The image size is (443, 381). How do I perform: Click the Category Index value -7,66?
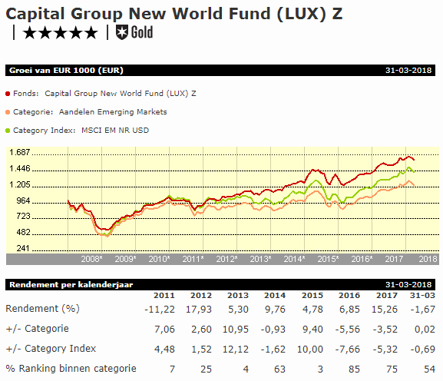(x=348, y=350)
